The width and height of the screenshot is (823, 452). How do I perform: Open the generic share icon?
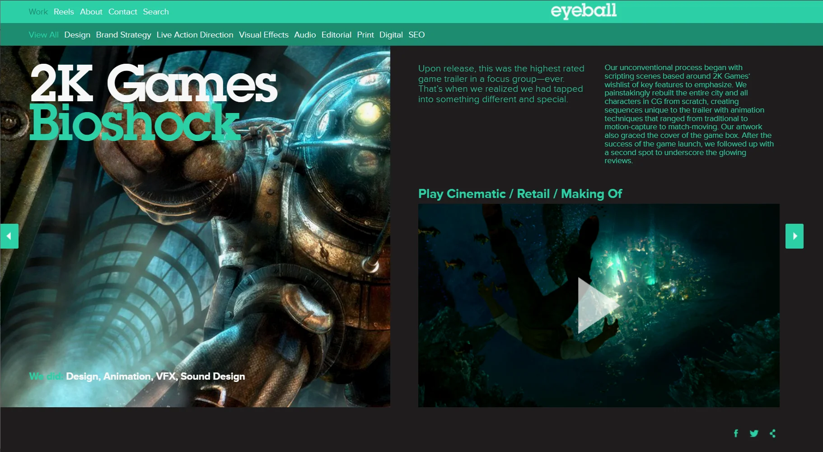pos(772,433)
